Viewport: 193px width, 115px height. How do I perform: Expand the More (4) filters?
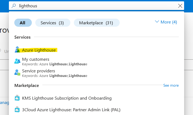[166, 22]
